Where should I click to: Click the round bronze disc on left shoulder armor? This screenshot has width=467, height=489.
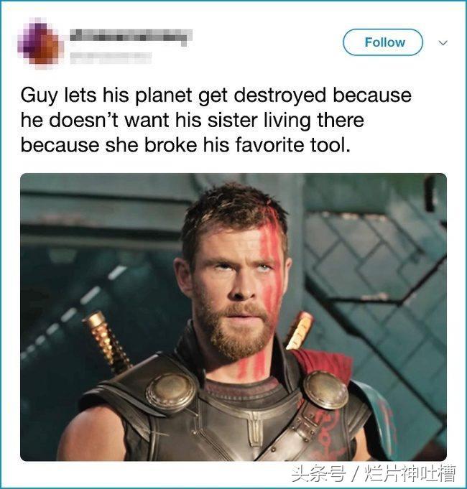[x=171, y=392]
